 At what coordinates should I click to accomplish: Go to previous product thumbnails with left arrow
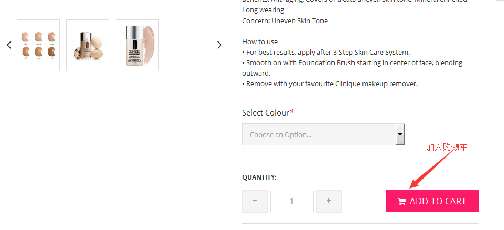click(x=9, y=45)
